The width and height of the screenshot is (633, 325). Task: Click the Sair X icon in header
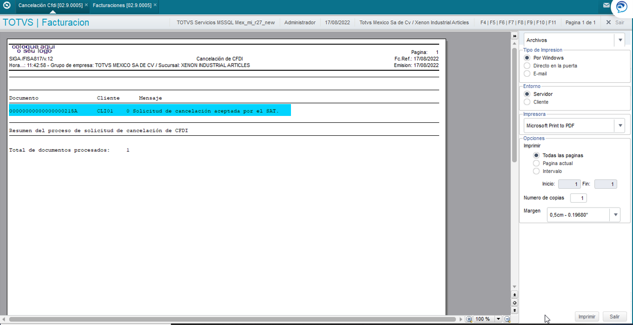click(x=608, y=22)
